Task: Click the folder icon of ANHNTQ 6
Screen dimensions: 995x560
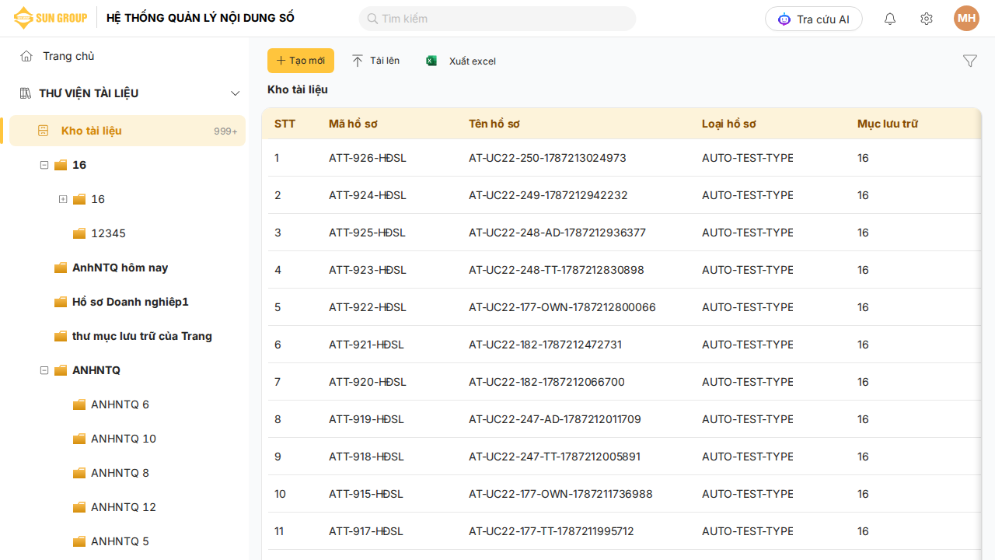Action: pyautogui.click(x=79, y=404)
